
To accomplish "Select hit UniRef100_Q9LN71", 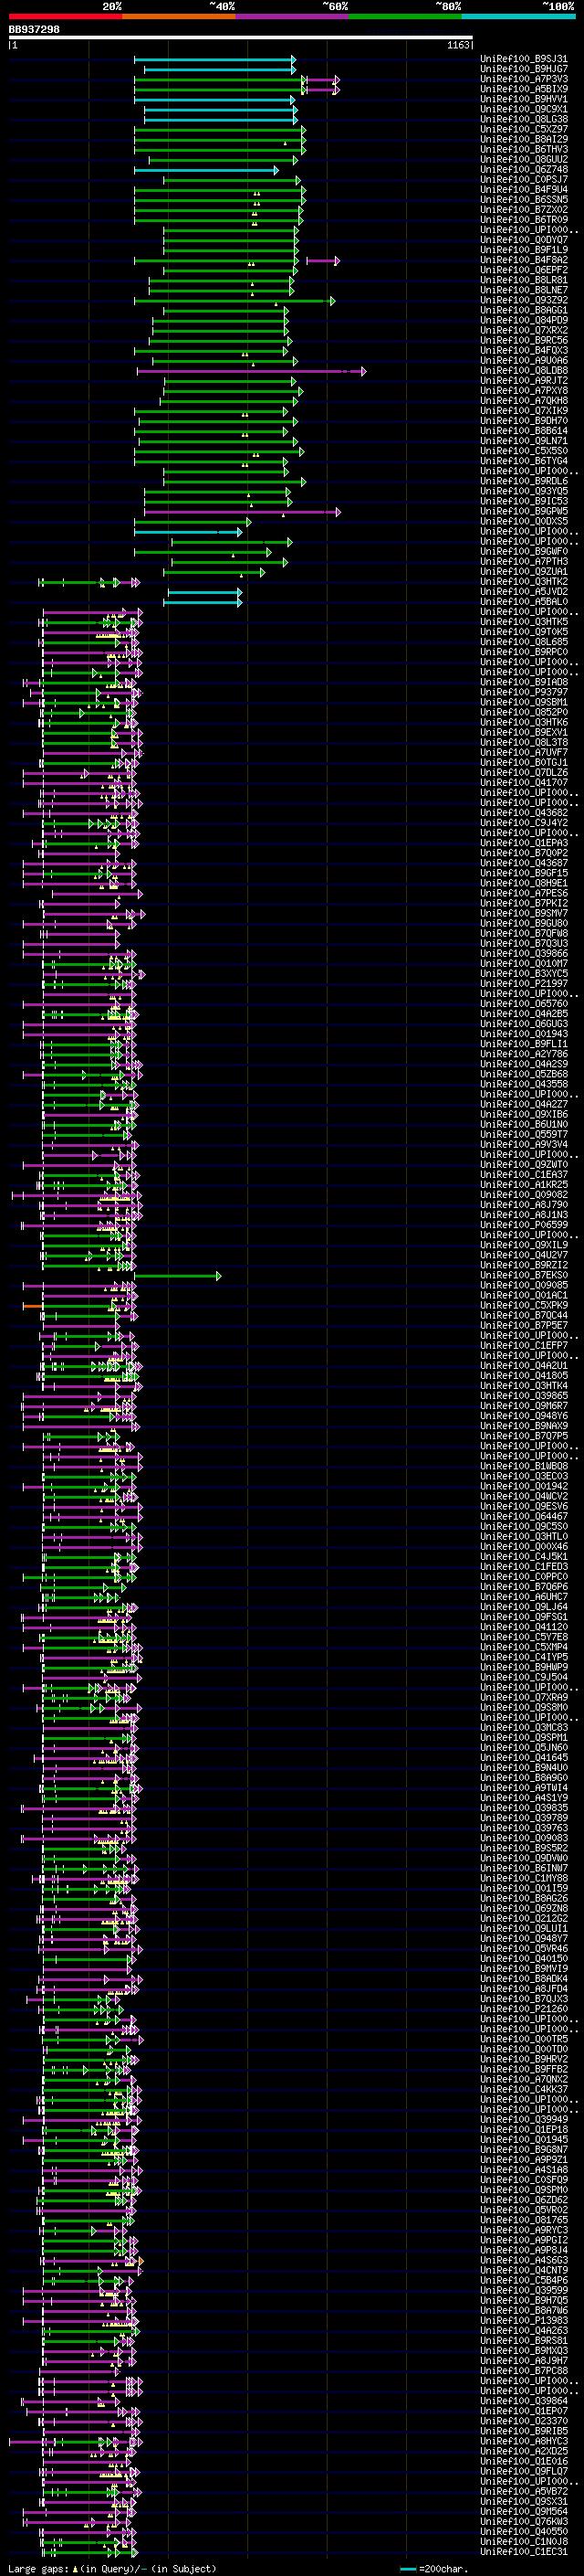I will pos(524,441).
